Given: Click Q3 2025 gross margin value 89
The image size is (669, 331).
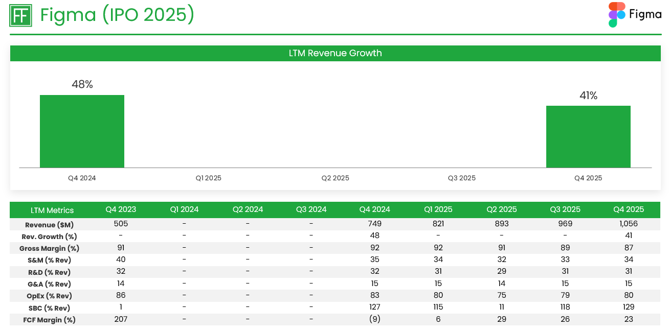Looking at the screenshot, I should pyautogui.click(x=565, y=248).
